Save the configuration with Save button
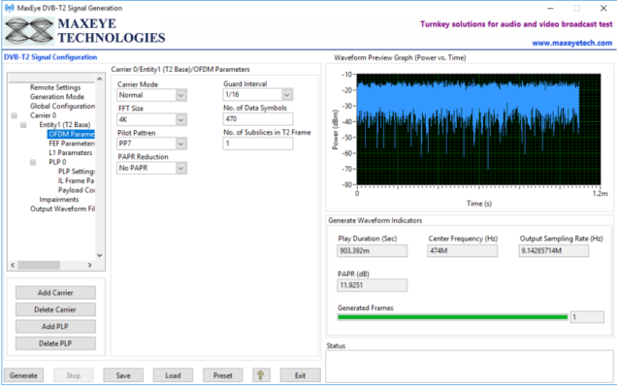This screenshot has height=388, width=617. (123, 375)
